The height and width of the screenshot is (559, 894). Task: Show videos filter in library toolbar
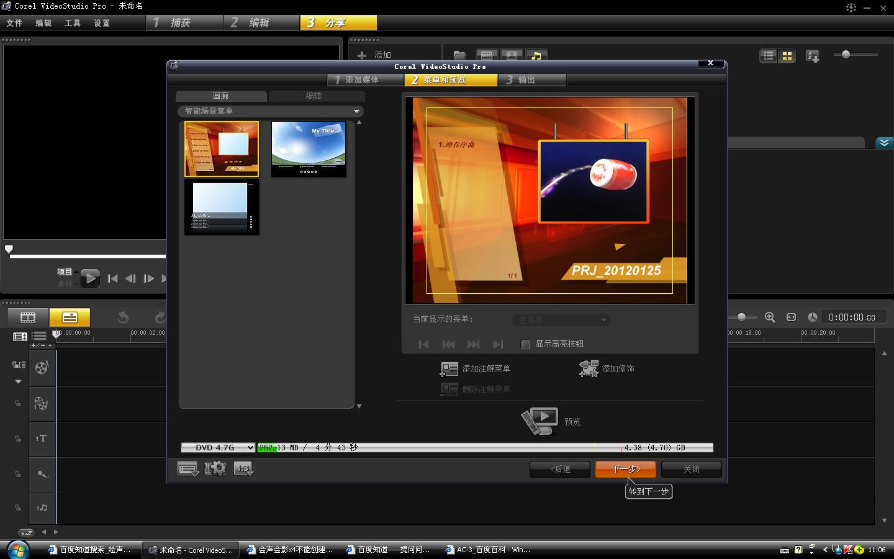click(487, 55)
